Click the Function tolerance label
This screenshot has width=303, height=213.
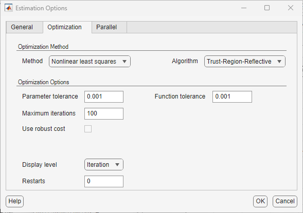(x=180, y=96)
